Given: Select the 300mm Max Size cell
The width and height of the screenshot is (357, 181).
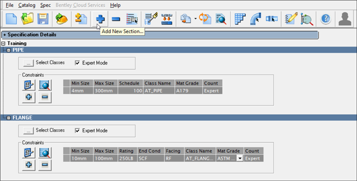Looking at the screenshot, I should [x=106, y=91].
